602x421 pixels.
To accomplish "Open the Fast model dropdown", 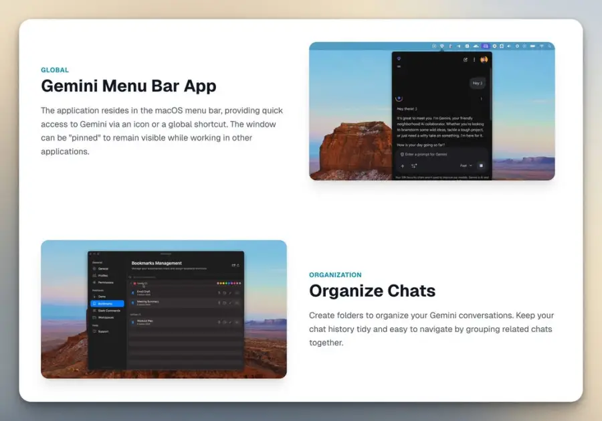I will [x=466, y=165].
